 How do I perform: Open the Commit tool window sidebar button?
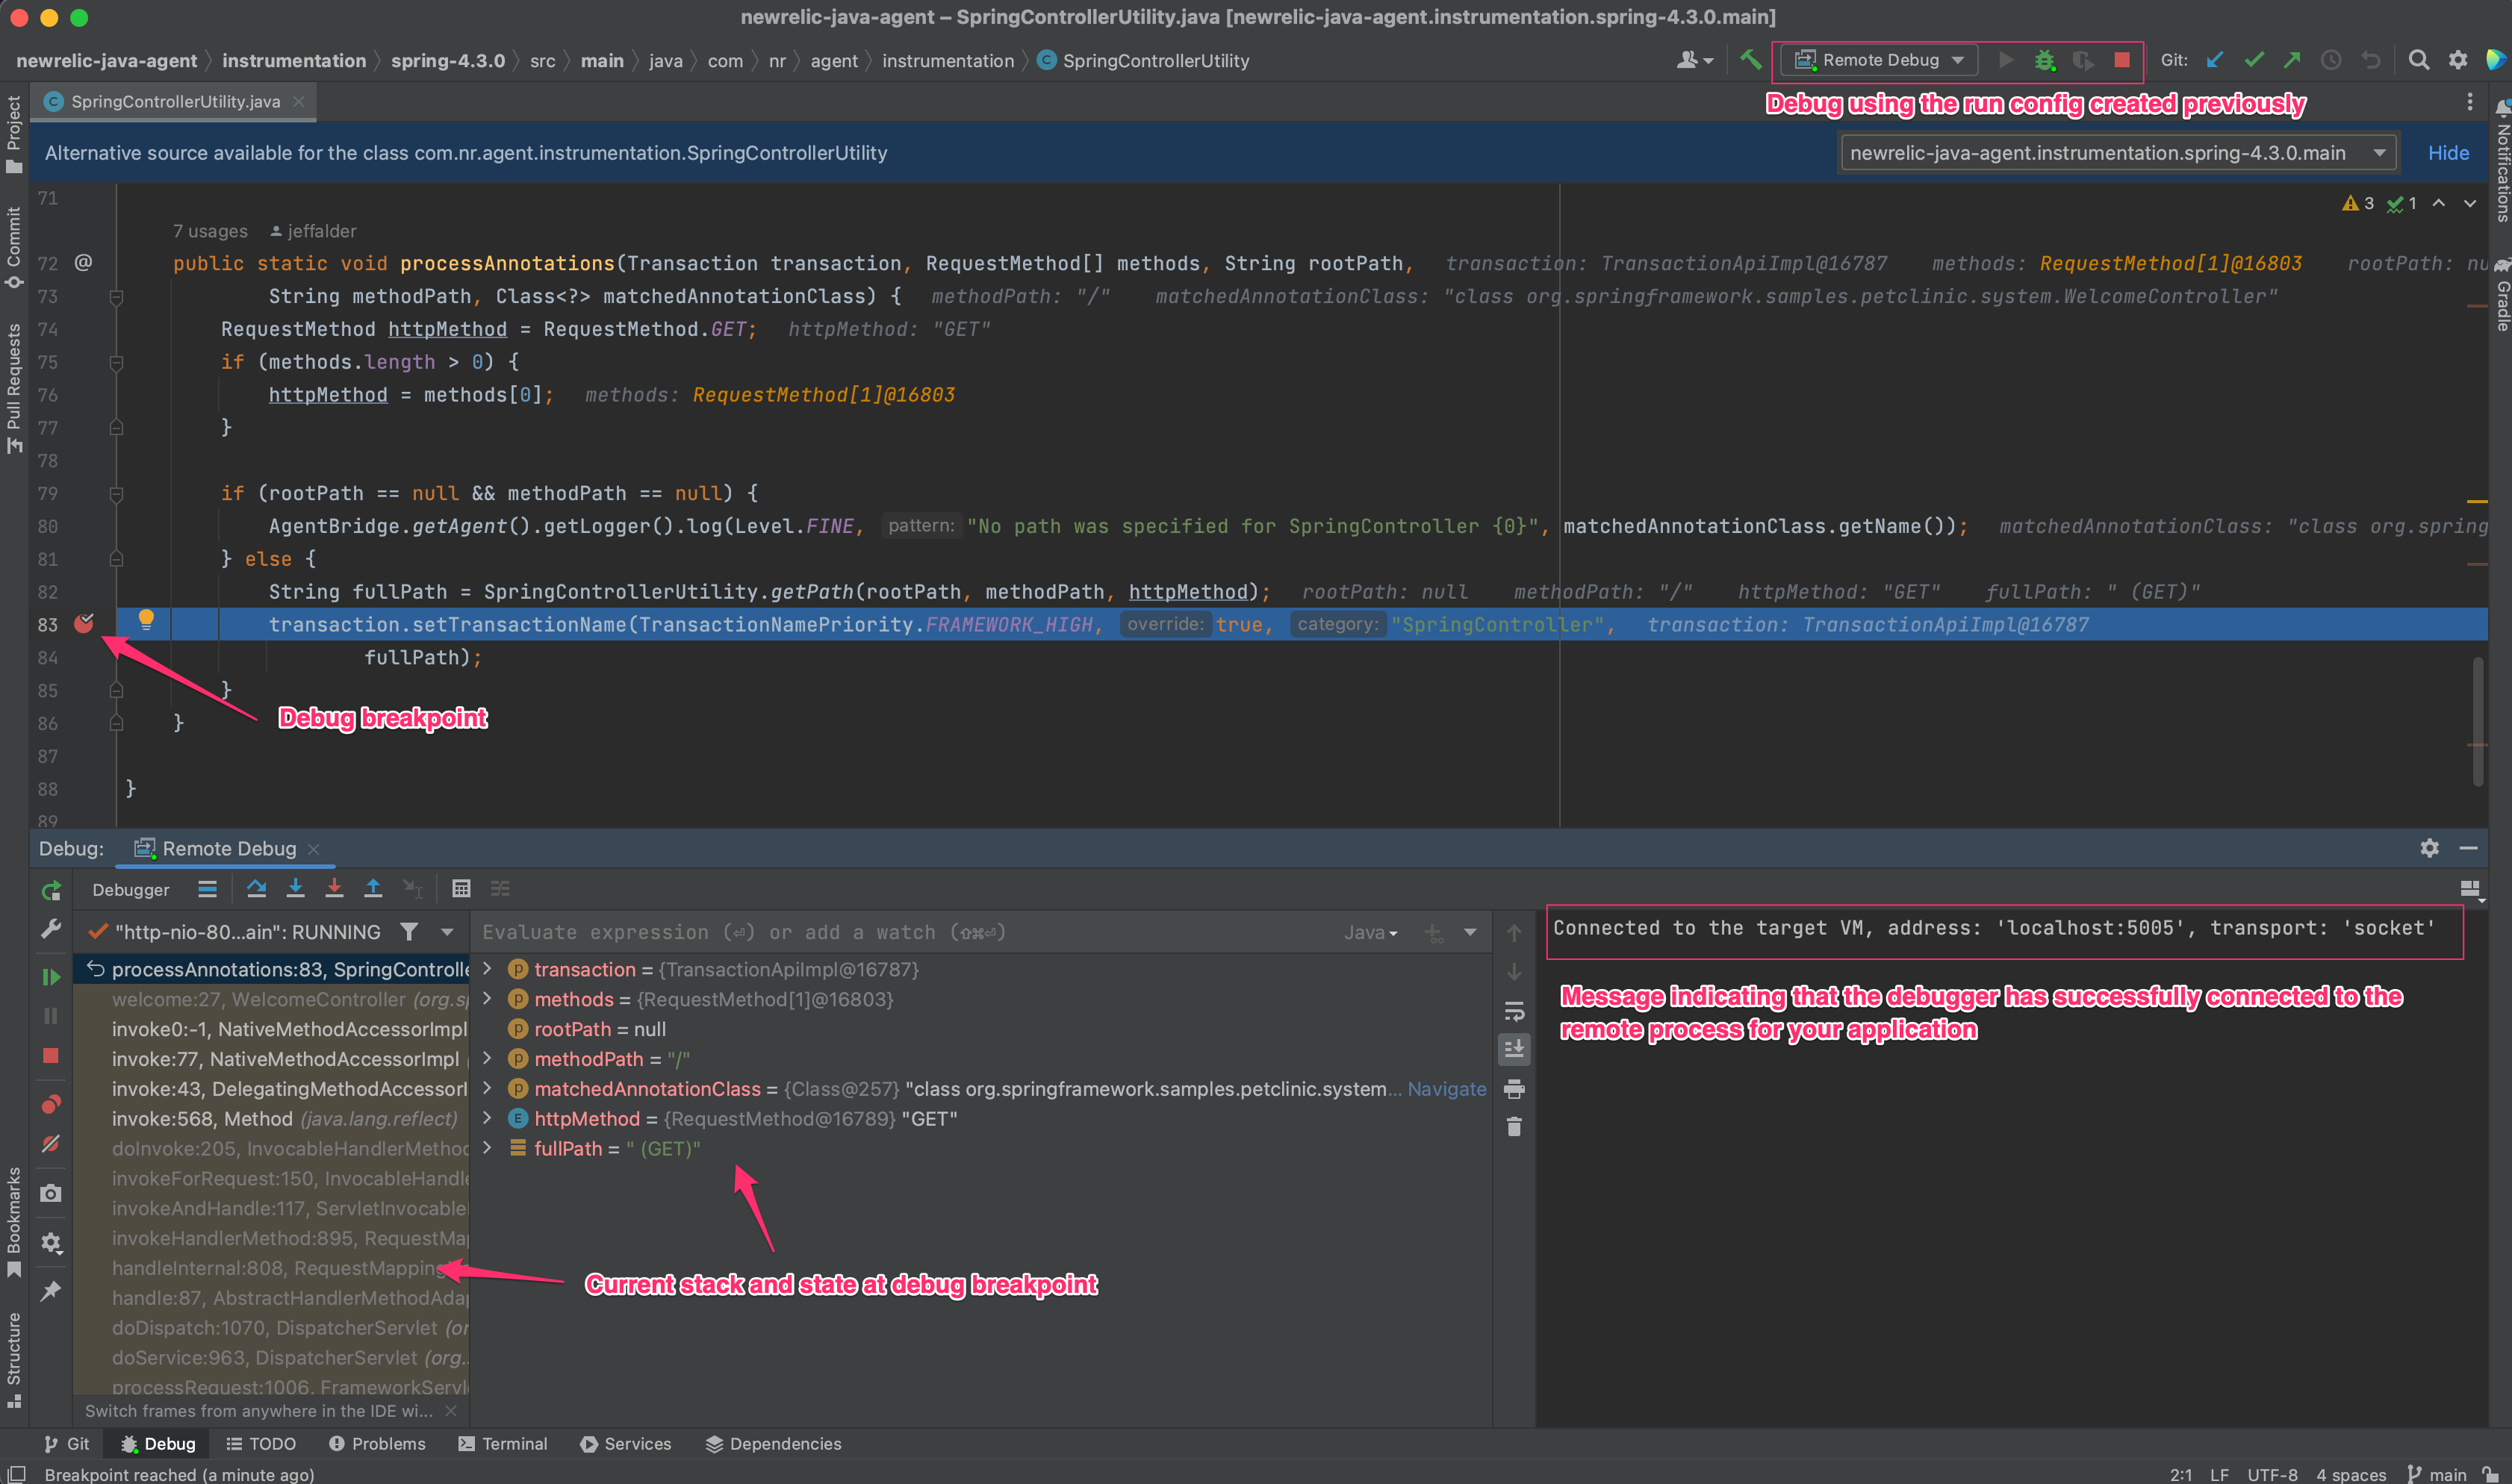coord(14,248)
